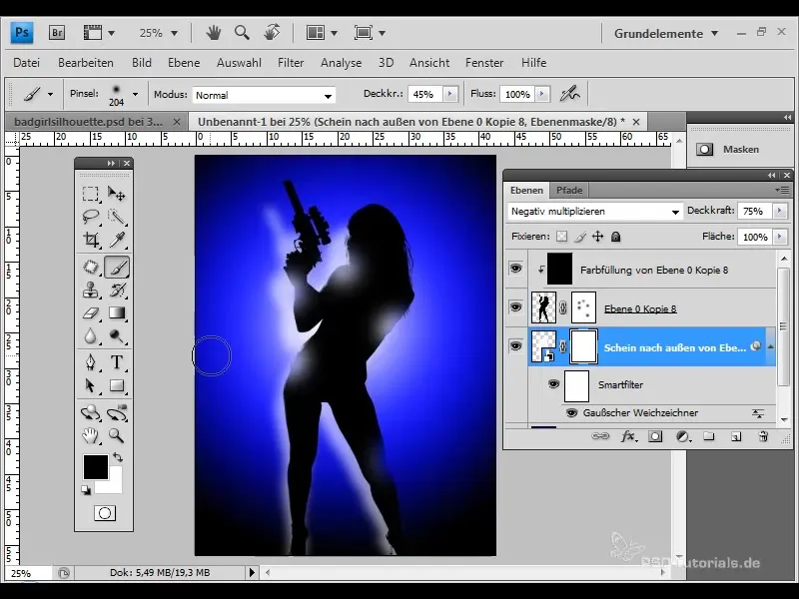Image resolution: width=799 pixels, height=599 pixels.
Task: Open the zoom level 25% dropdown
Action: [x=174, y=34]
